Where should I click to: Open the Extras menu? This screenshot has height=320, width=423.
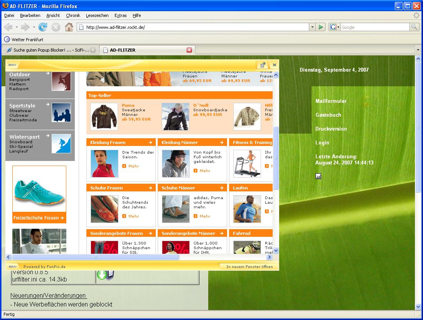pyautogui.click(x=120, y=15)
